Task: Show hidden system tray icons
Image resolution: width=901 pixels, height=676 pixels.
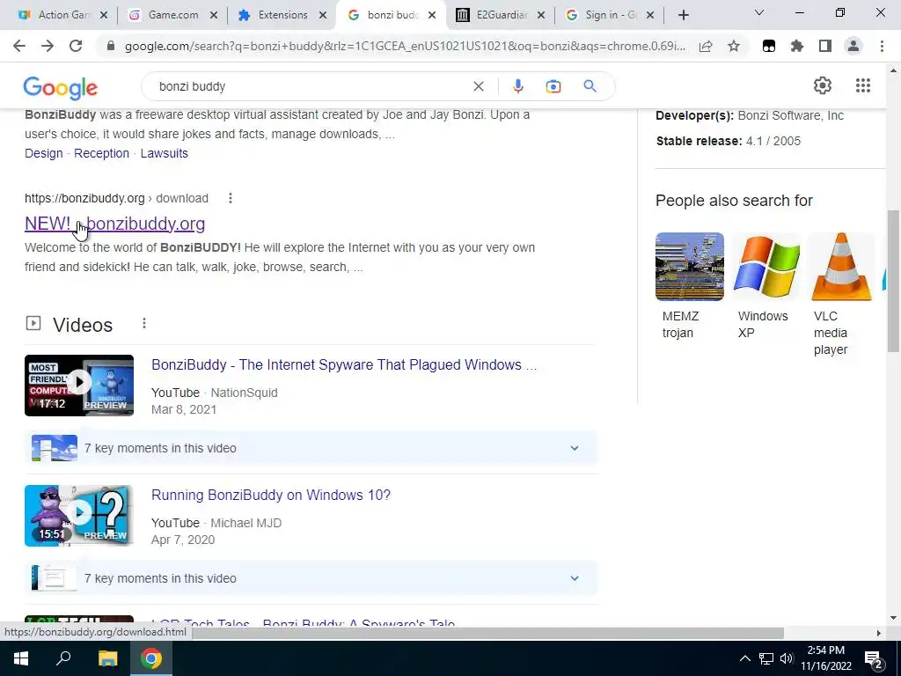Action: 744,658
